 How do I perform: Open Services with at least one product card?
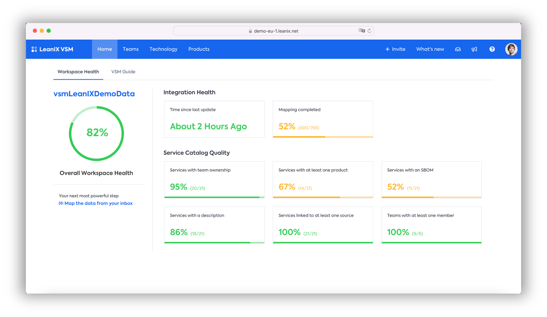point(323,180)
